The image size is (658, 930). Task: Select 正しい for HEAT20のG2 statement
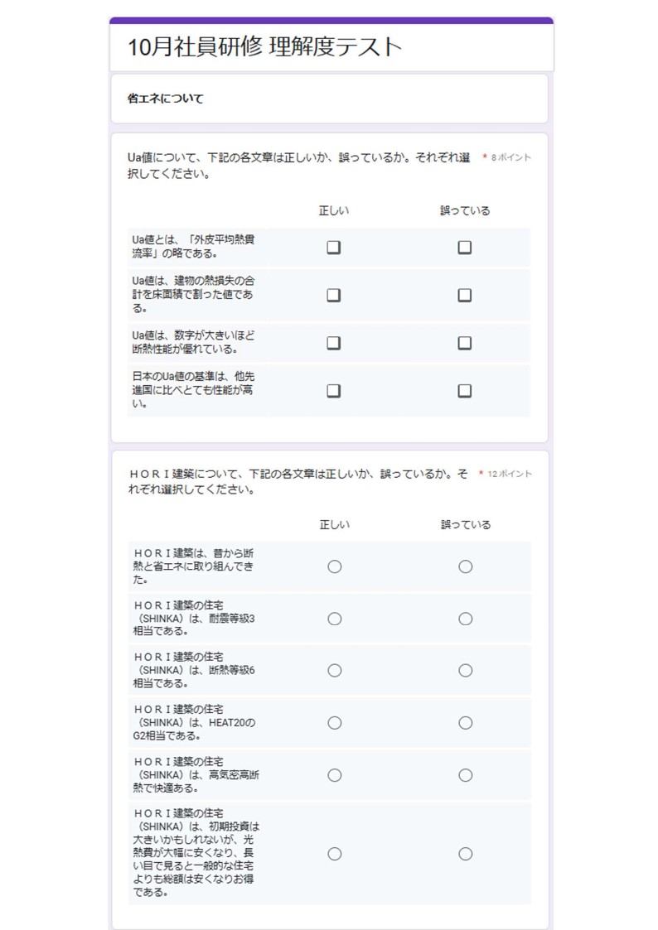click(335, 723)
